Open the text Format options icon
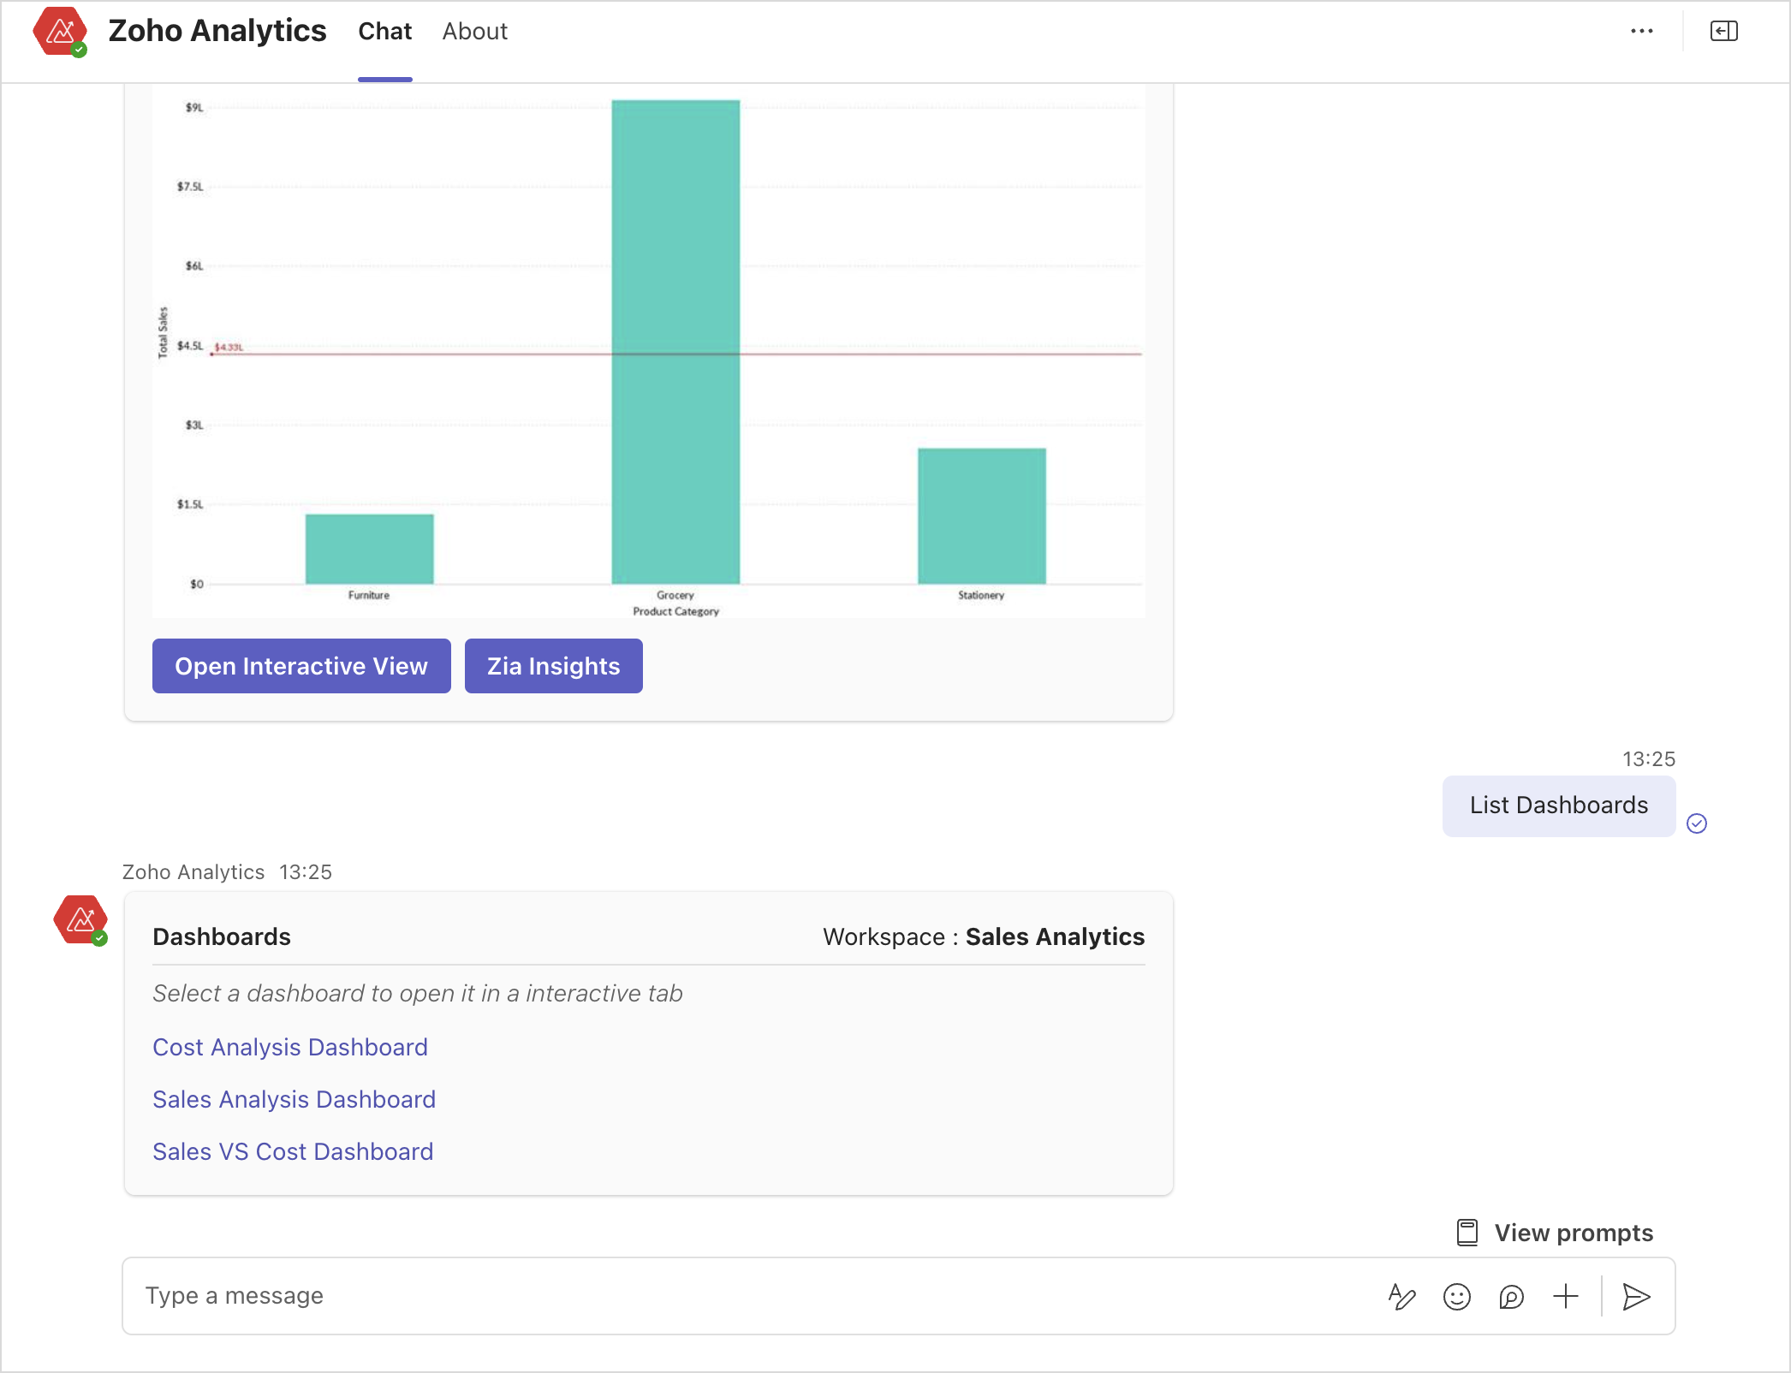 [1401, 1297]
